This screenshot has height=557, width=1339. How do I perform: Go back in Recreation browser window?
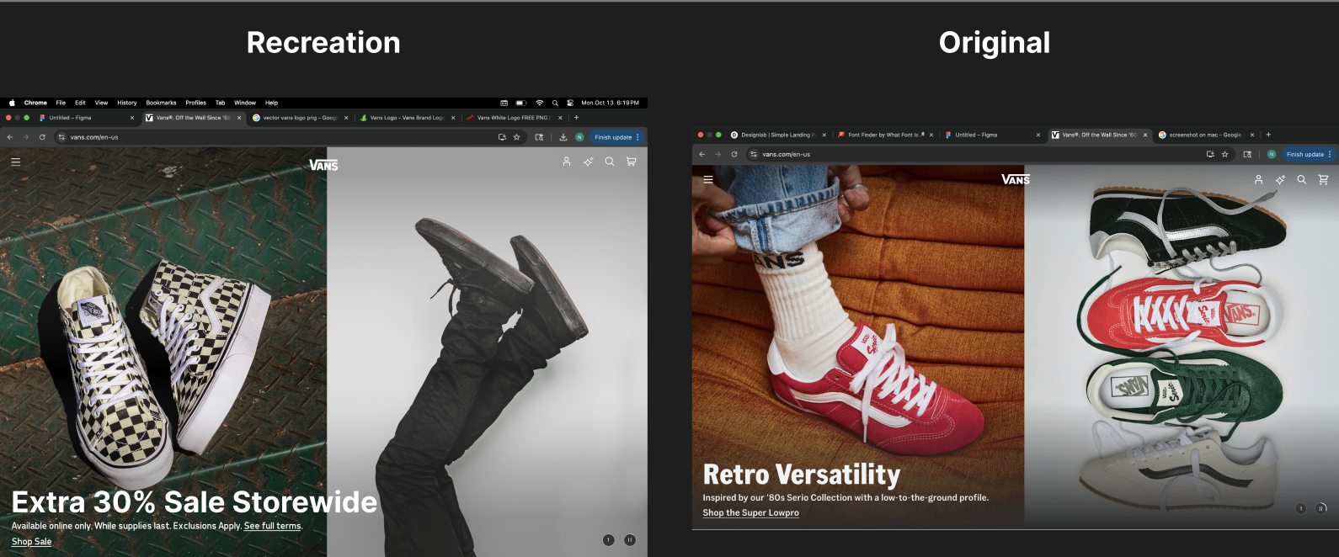point(10,137)
